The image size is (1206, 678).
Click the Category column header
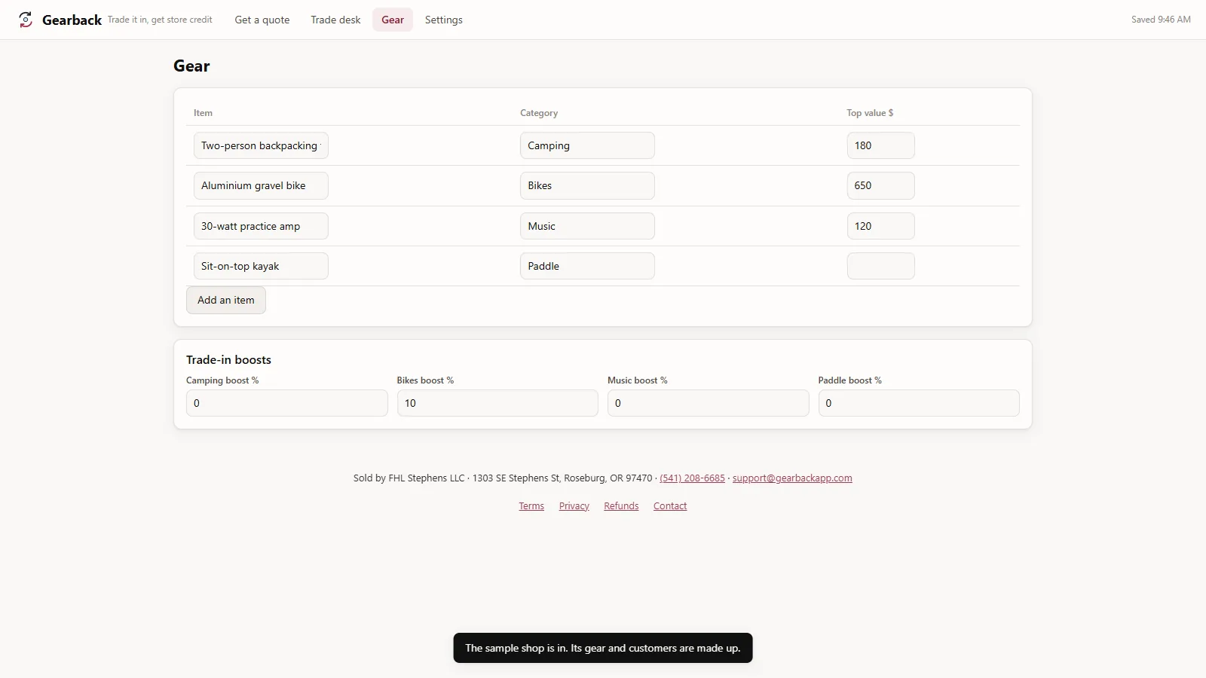coord(539,113)
